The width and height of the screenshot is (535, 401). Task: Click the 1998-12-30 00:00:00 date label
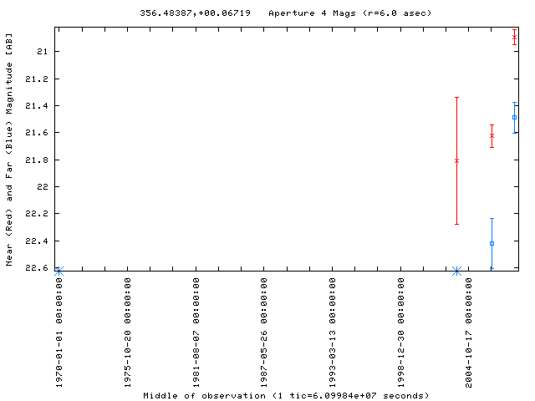[x=400, y=332]
